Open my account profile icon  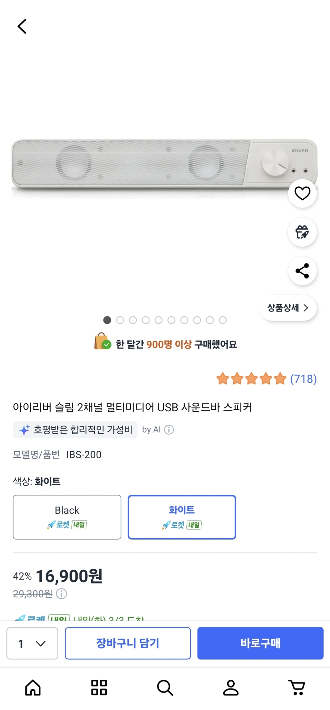click(231, 687)
